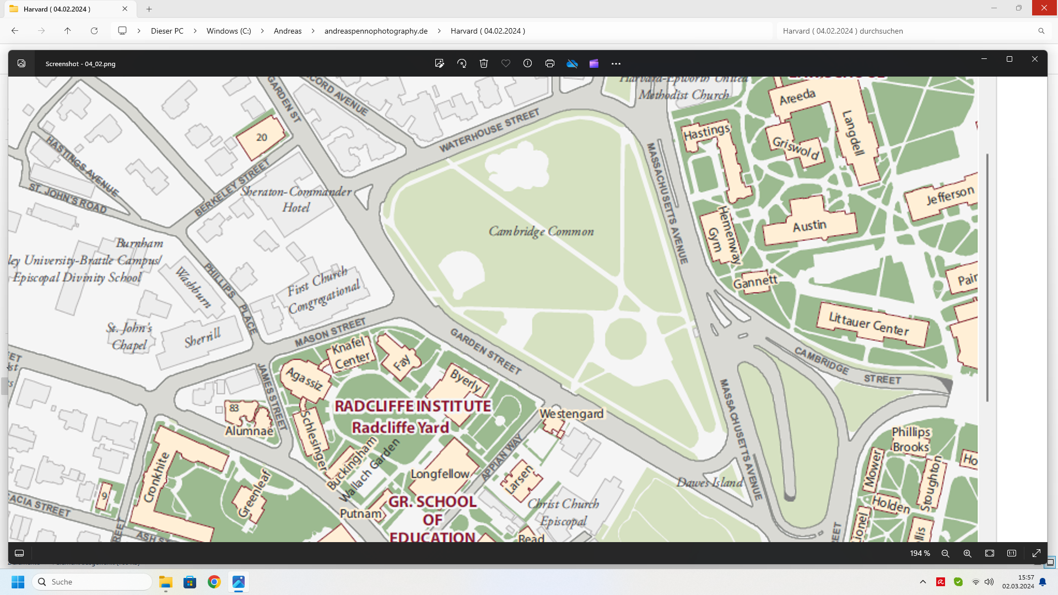Toggle the filmstrip view in the bottom bar
Image resolution: width=1058 pixels, height=595 pixels.
[x=19, y=553]
